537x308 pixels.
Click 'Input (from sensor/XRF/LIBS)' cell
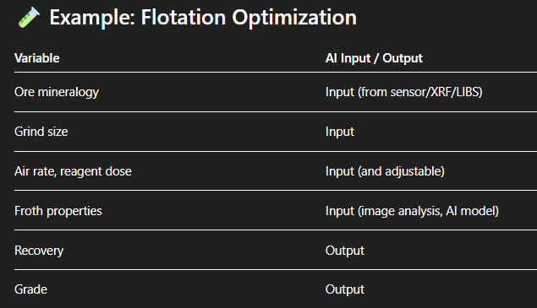point(403,92)
